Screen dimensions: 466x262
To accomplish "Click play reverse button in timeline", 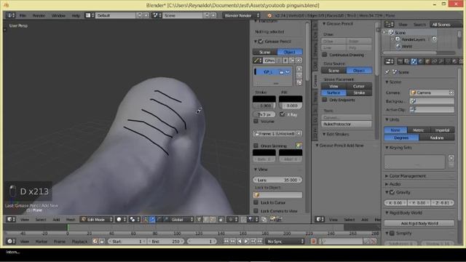I will (240, 241).
